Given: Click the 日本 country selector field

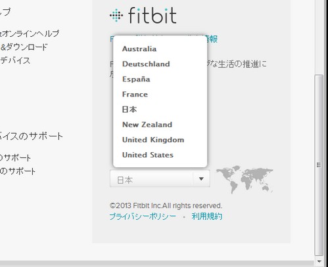Looking at the screenshot, I should point(160,179).
